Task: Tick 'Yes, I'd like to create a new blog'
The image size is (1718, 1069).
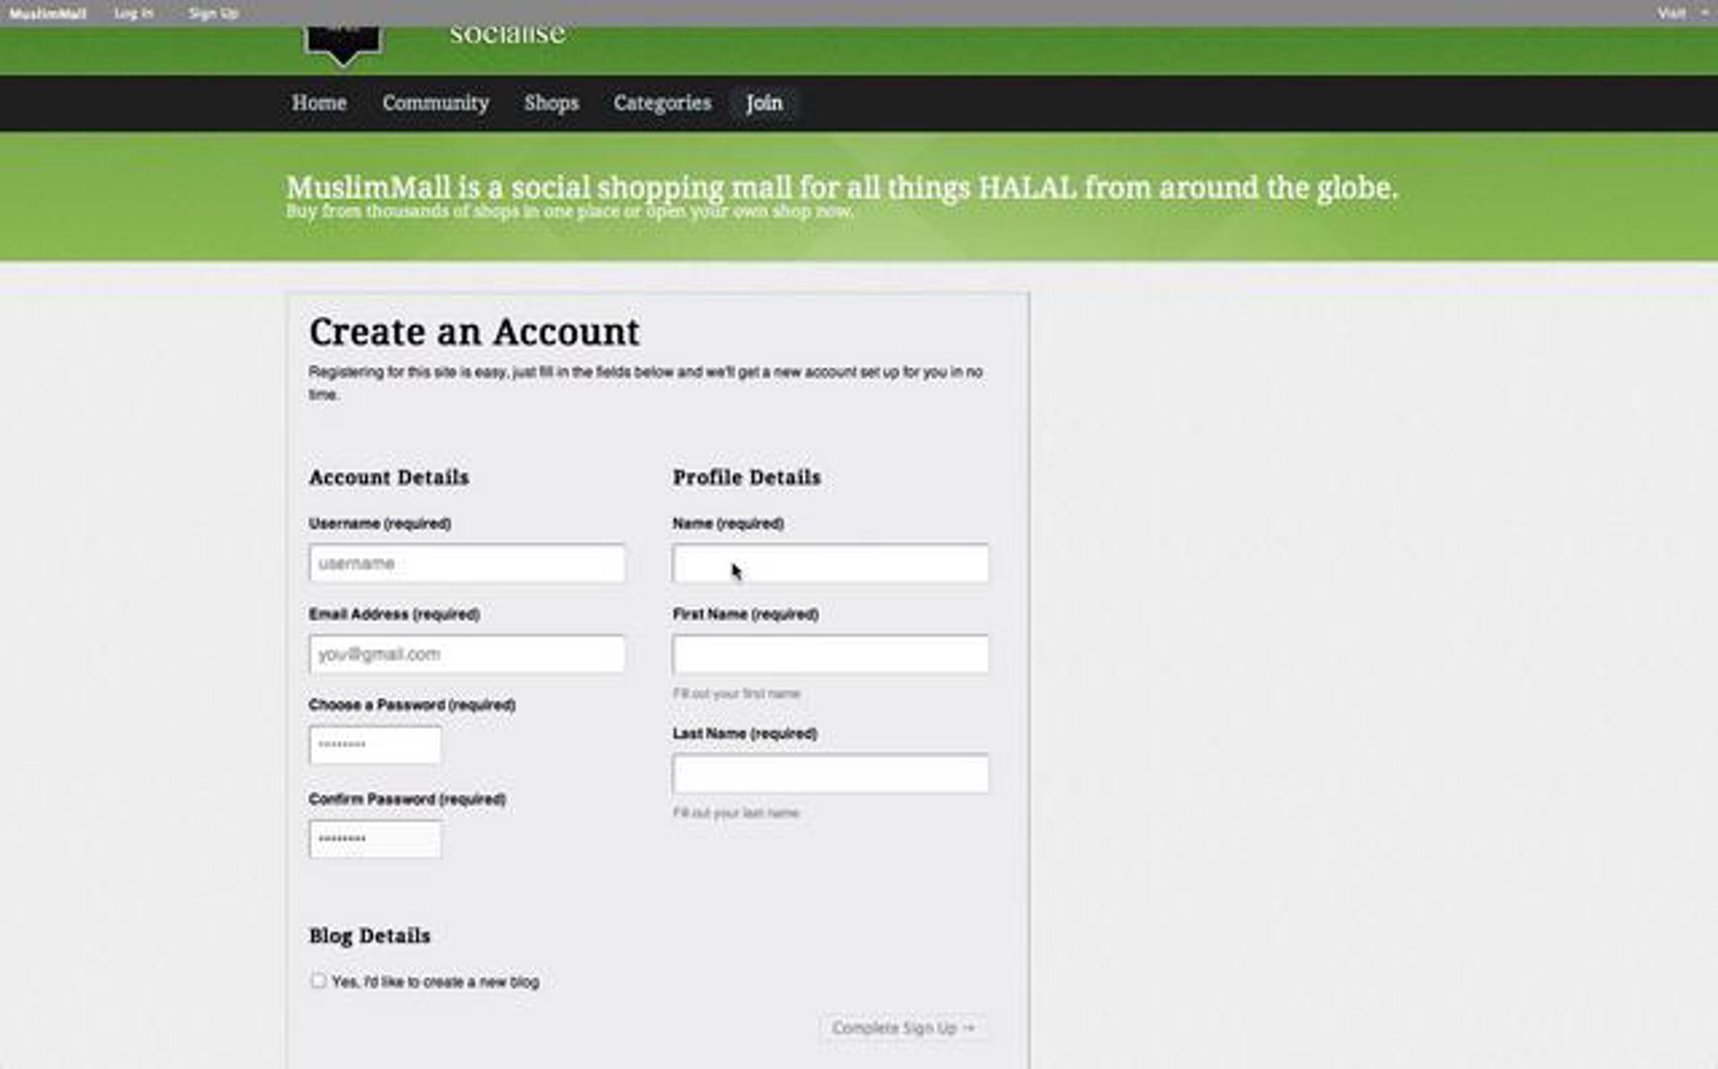Action: point(319,980)
